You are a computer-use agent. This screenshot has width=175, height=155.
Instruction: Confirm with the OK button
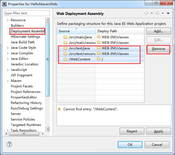pos(130,145)
